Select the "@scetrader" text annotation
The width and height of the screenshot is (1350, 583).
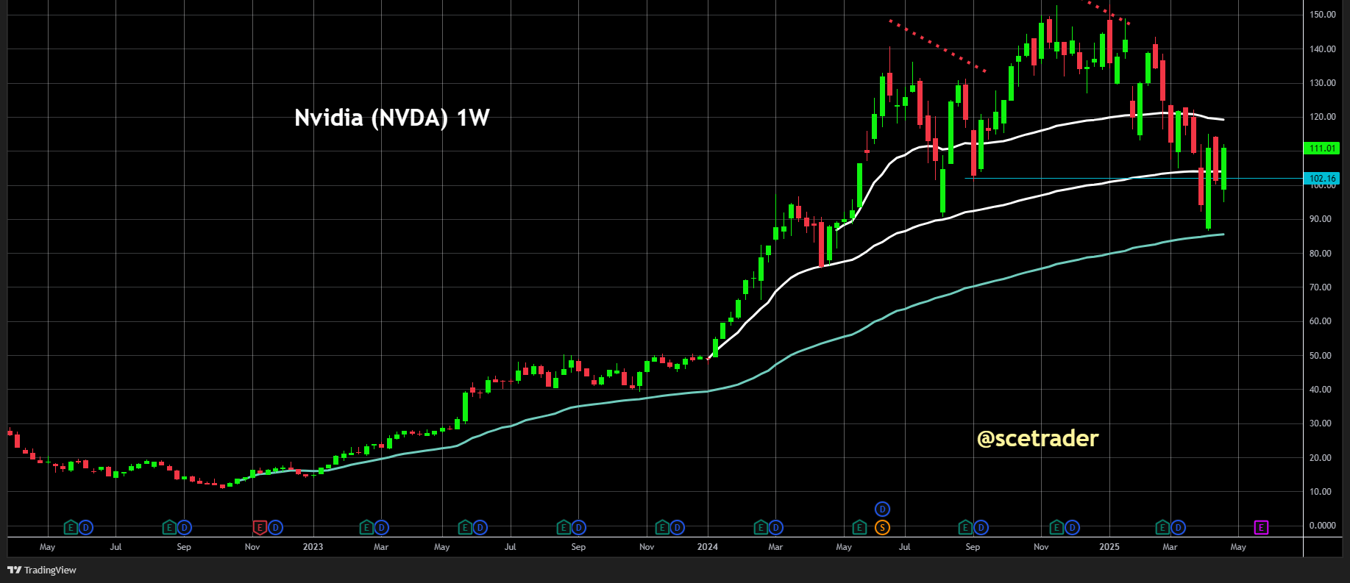[1037, 438]
